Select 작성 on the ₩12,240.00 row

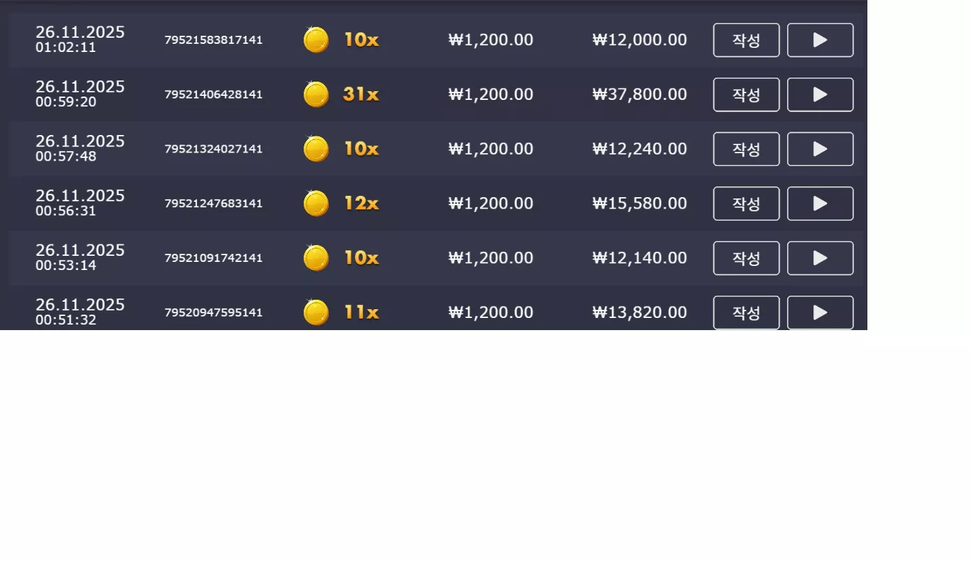coord(747,149)
